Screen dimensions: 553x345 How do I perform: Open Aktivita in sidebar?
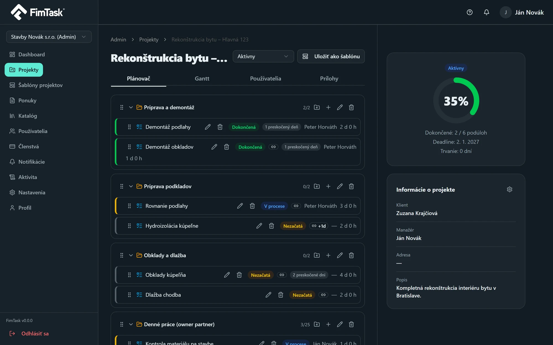click(23, 177)
